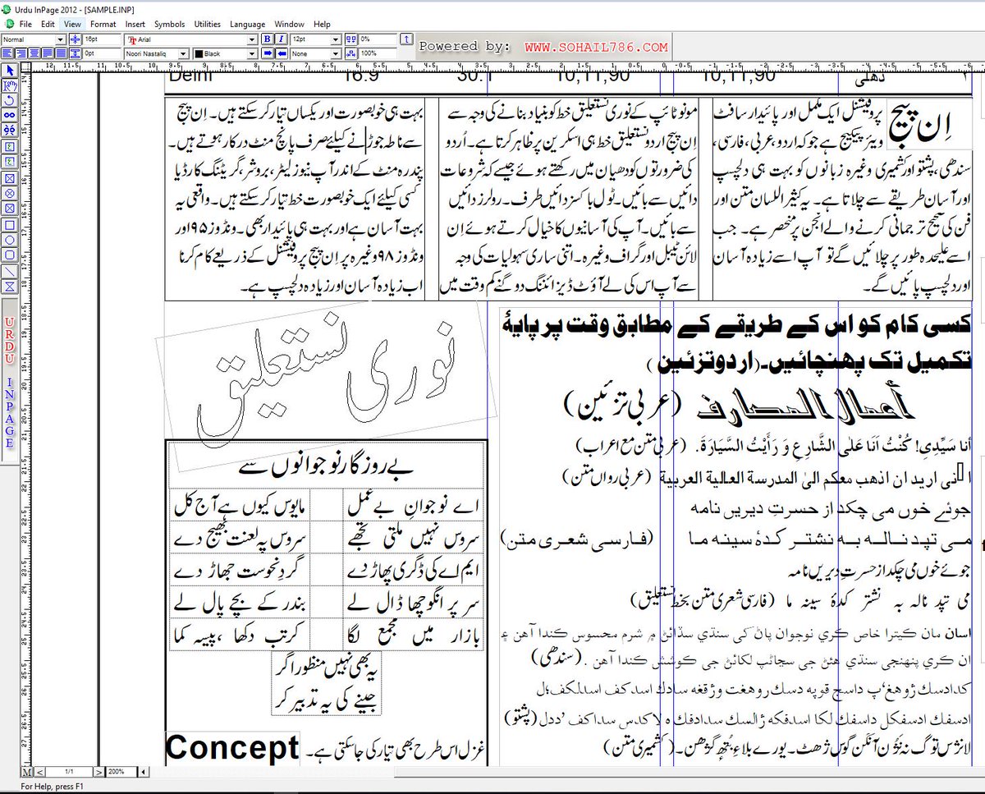This screenshot has height=794, width=985.
Task: Click scroll-left arrow beside zoom field
Action: (144, 773)
